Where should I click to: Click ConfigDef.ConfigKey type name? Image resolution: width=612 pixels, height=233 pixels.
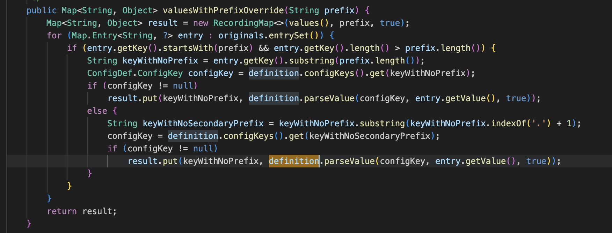(x=135, y=73)
